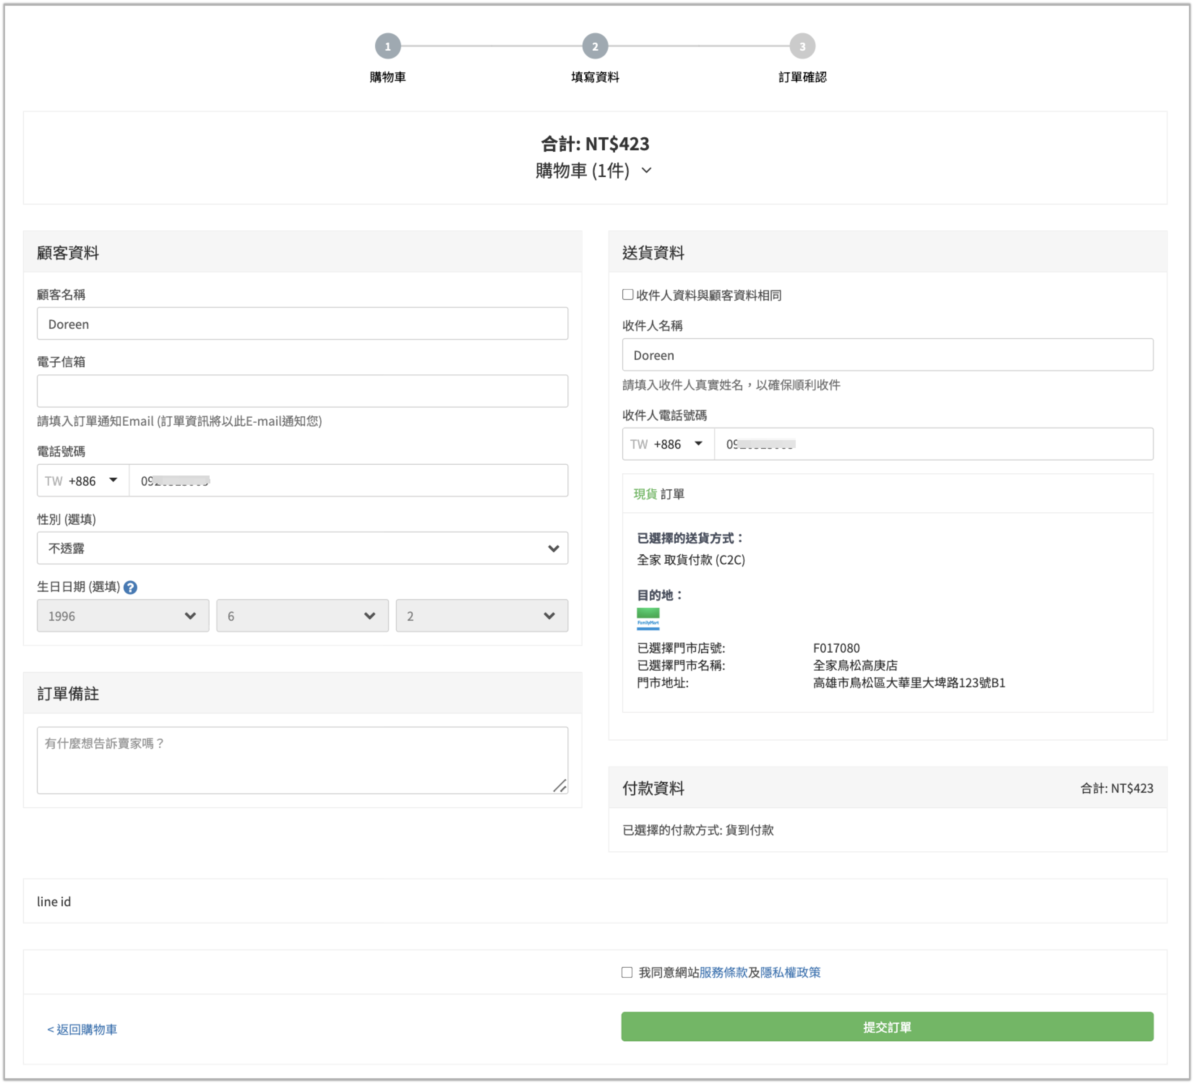Check 收件人資料與顧客資料相同 checkbox

628,295
